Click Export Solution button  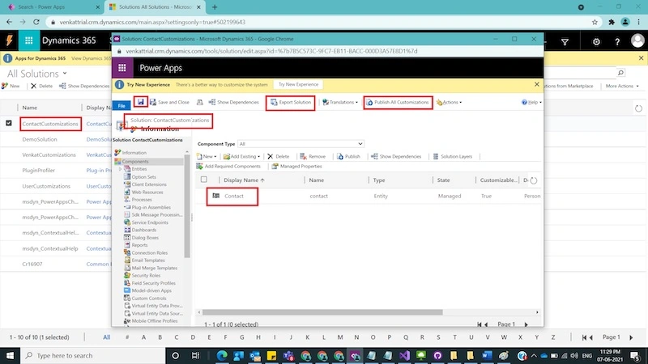click(x=291, y=102)
